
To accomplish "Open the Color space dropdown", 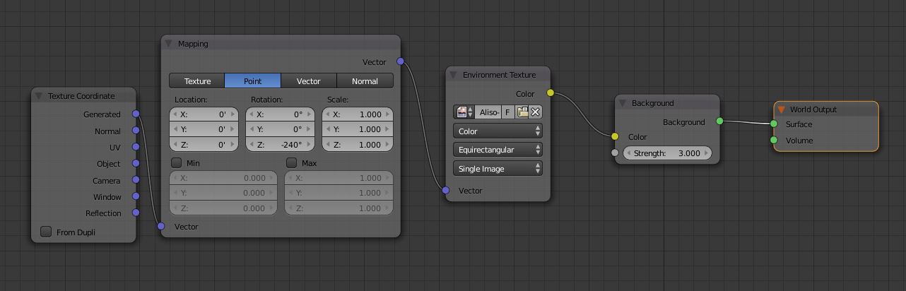I will tap(498, 131).
